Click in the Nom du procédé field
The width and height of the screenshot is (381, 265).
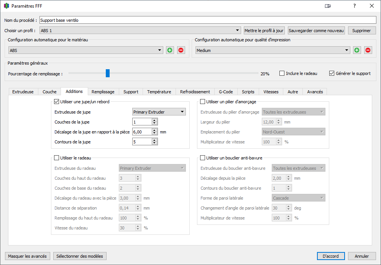pyautogui.click(x=208, y=20)
